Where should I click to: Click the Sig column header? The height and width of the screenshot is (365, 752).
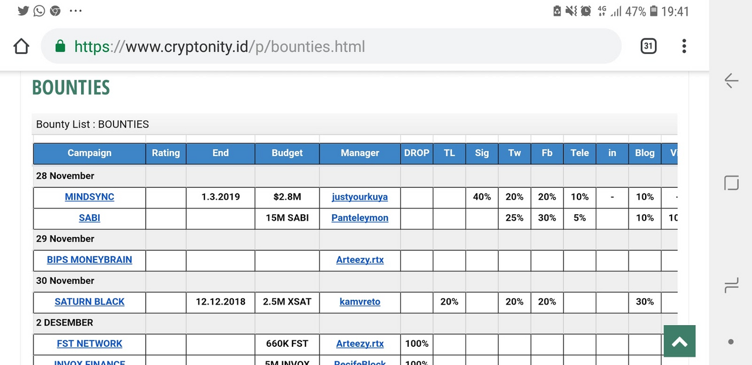[x=482, y=153]
